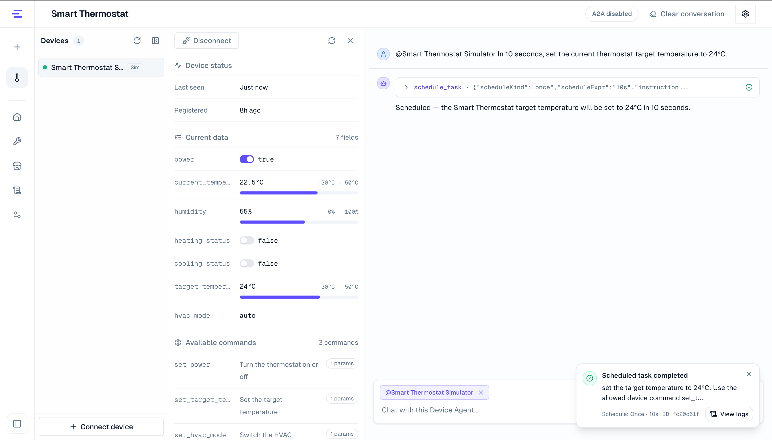Viewport: 772px width, 440px height.
Task: Click the 7 fields label
Action: pos(347,138)
